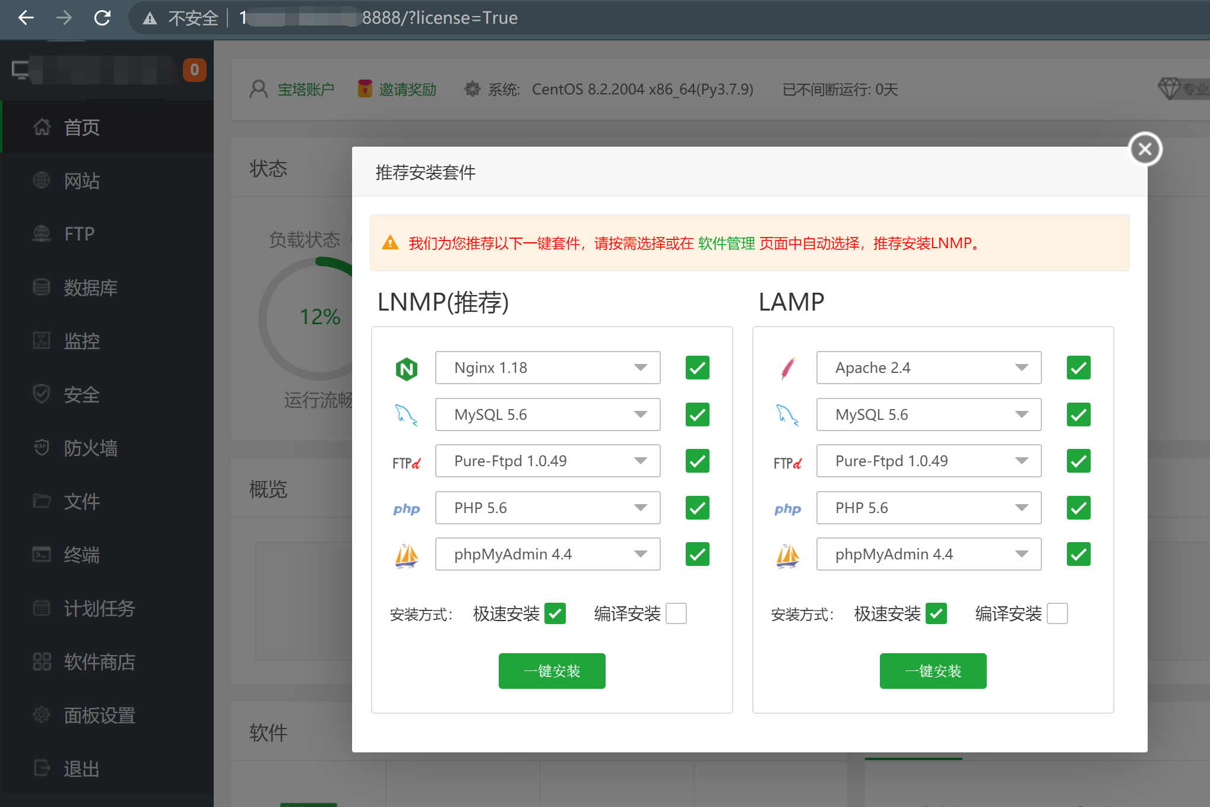
Task: Open the Nginx 1.18 version dropdown
Action: tap(548, 368)
